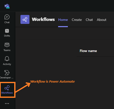Select the highlighted Workflows sidebar icon

[x=7, y=88]
